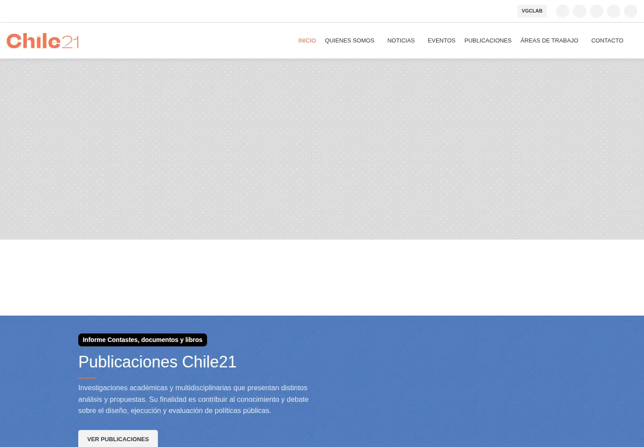
Task: Click the 'Informe Contastes, documentos y libros' label
Action: click(x=143, y=340)
